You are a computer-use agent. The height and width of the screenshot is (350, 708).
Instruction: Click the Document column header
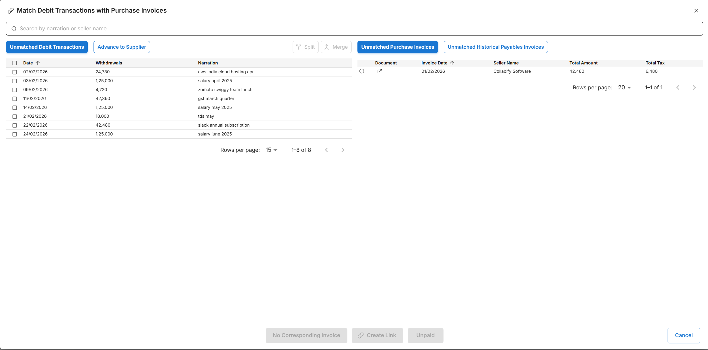pyautogui.click(x=386, y=63)
